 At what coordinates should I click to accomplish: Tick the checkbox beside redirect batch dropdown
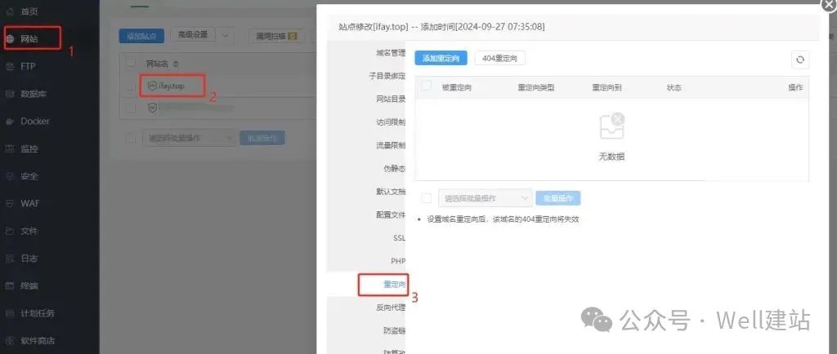[x=426, y=198]
